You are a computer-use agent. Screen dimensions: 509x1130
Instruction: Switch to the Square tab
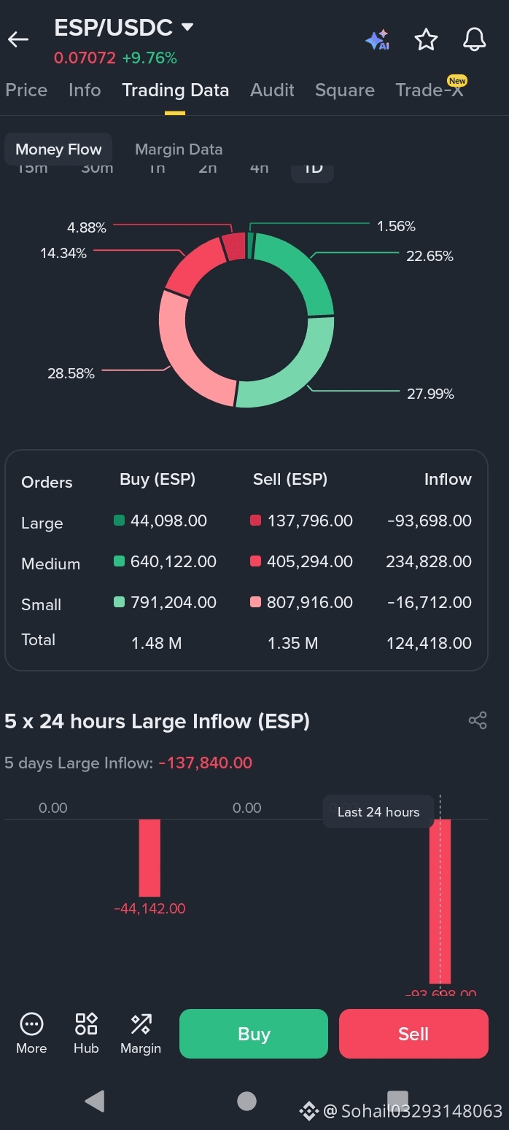(344, 90)
